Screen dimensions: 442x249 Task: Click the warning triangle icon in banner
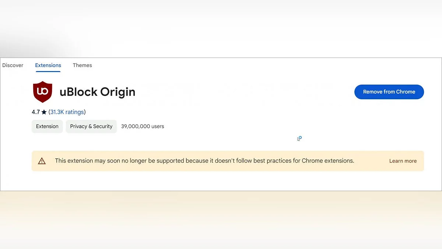click(42, 161)
